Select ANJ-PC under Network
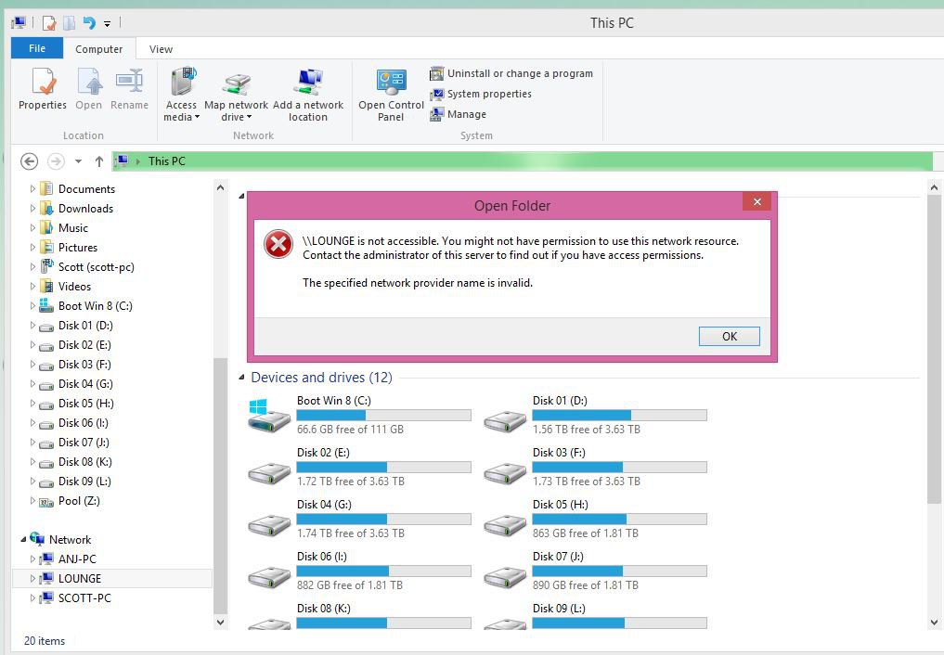 pyautogui.click(x=77, y=559)
